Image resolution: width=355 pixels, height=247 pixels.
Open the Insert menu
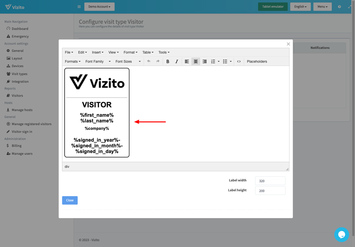click(x=97, y=52)
